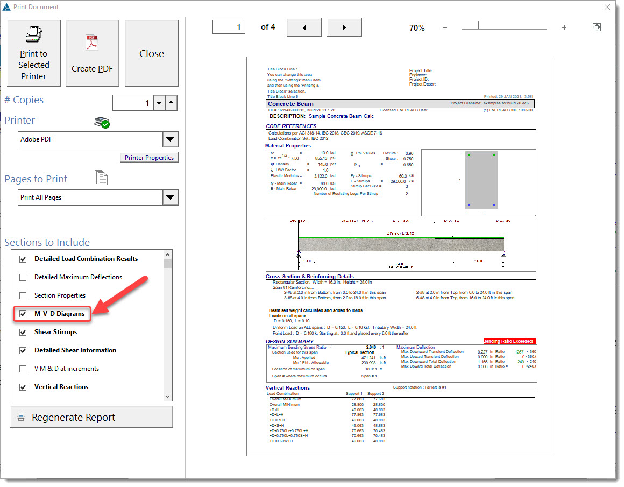Click the zoom in plus icon
This screenshot has height=487, width=624.
click(564, 27)
